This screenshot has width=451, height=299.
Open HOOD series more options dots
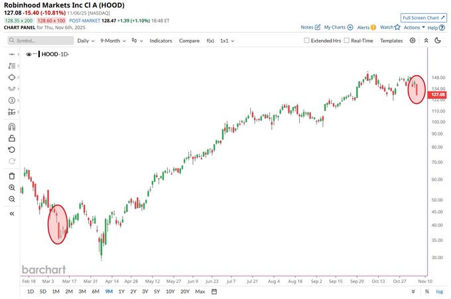[34, 54]
